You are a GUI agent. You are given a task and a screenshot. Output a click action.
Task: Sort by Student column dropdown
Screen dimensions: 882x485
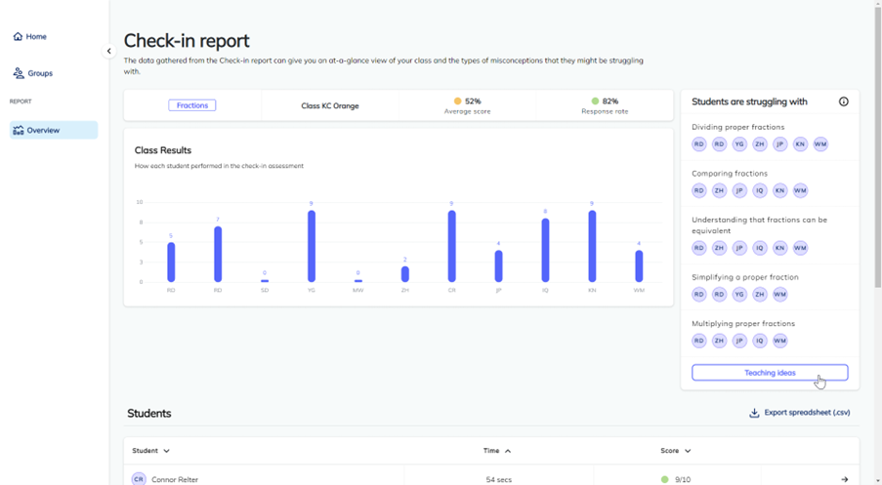[166, 451]
